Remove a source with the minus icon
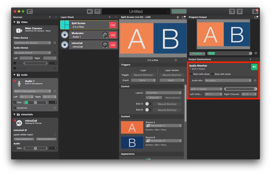Image resolution: width=271 pixels, height=174 pixels. [56, 17]
